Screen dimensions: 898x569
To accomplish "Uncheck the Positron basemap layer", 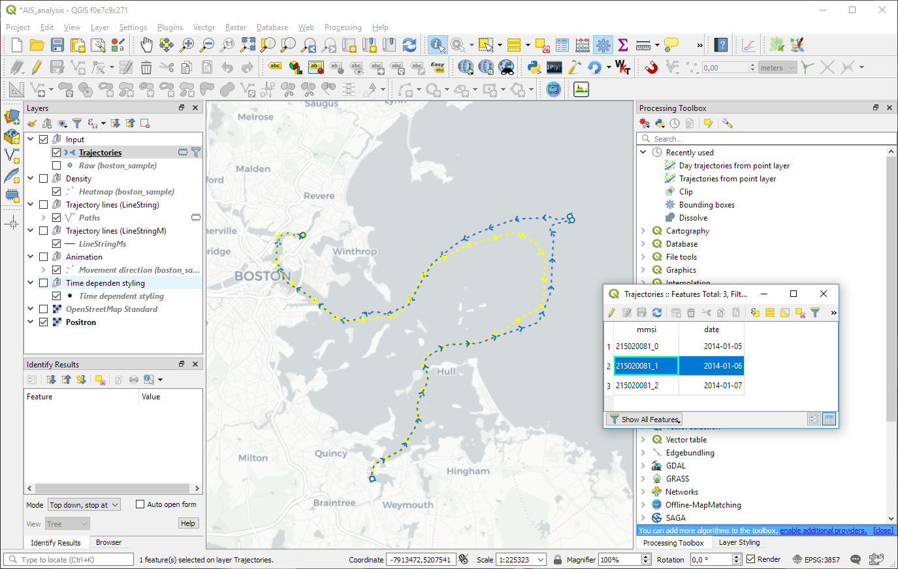I will click(x=44, y=322).
